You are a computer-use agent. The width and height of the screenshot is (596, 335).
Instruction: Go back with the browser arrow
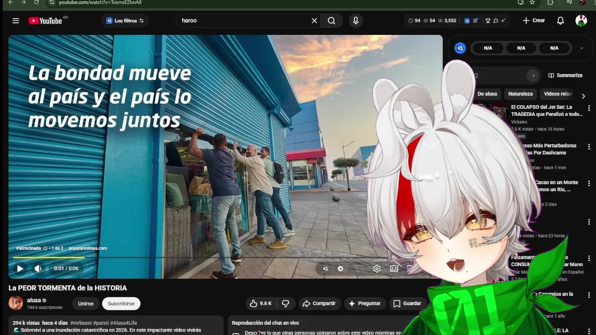tap(11, 2)
